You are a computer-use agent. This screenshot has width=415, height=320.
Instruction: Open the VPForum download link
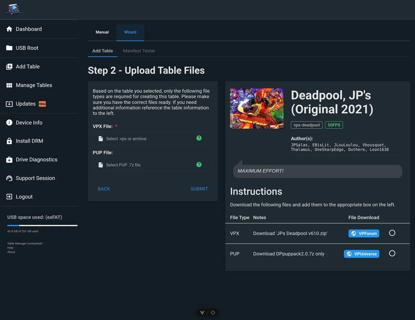(x=364, y=233)
